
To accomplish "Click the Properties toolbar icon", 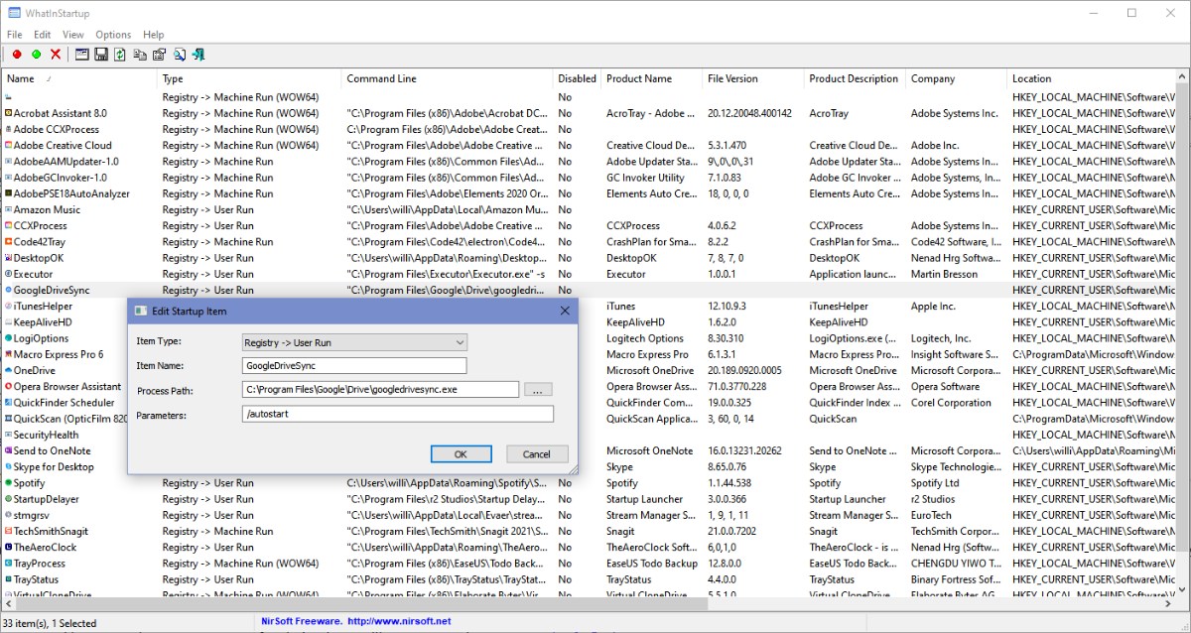I will (x=159, y=55).
